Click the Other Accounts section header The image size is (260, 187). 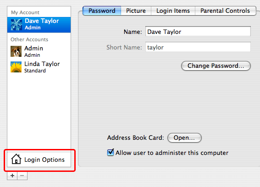coord(29,39)
